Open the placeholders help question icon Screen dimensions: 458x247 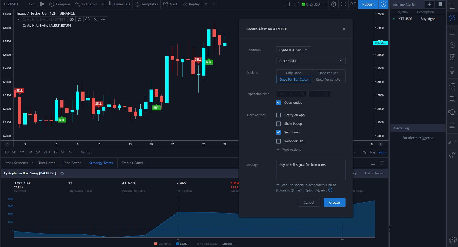330,190
